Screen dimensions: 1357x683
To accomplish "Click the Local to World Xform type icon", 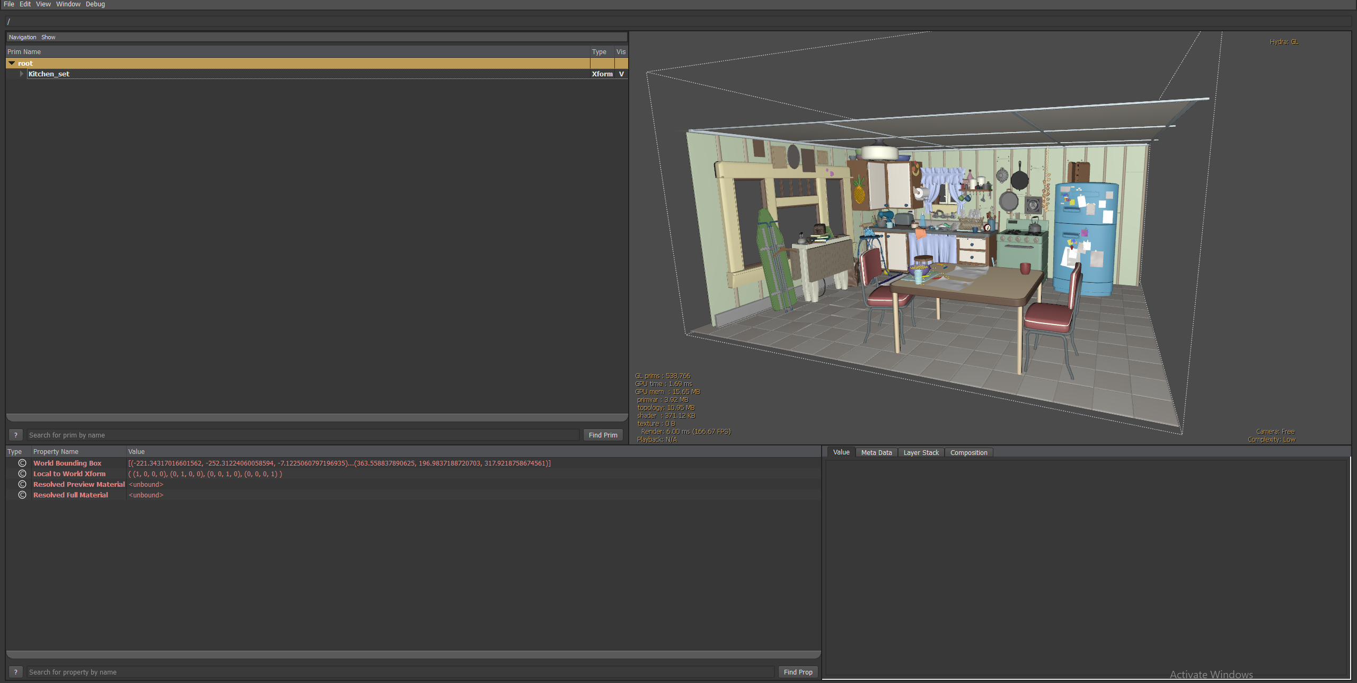I will point(22,474).
